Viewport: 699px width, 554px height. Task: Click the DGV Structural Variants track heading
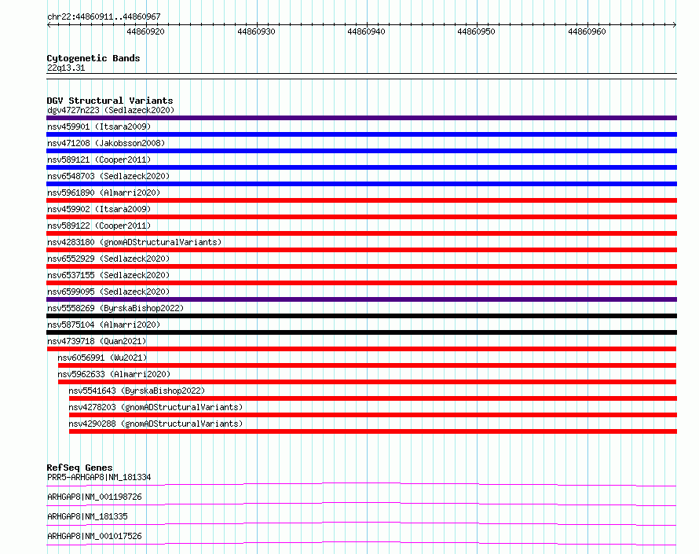[110, 101]
